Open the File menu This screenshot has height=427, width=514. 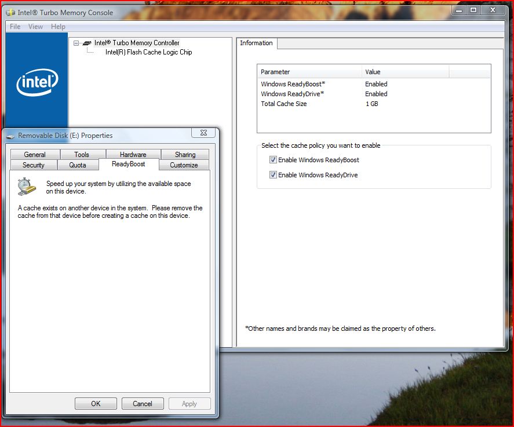click(x=15, y=27)
